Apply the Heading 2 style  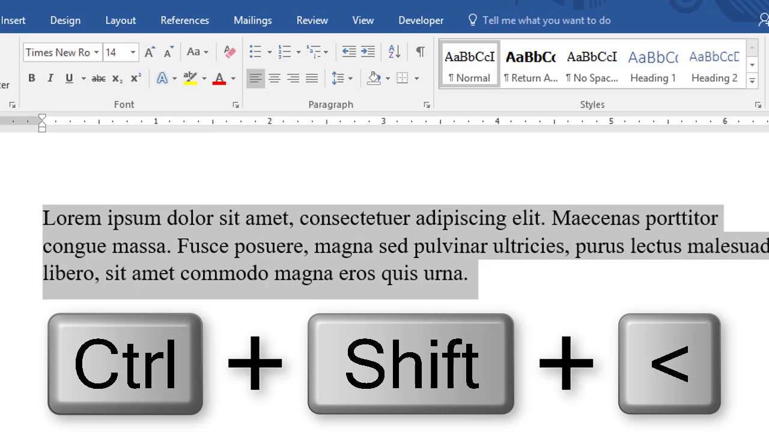coord(714,65)
